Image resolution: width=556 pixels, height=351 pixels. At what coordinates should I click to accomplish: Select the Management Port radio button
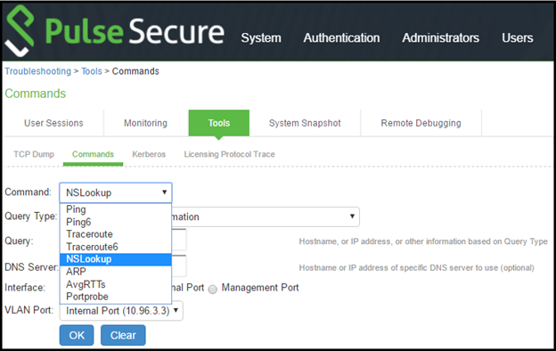pyautogui.click(x=213, y=290)
